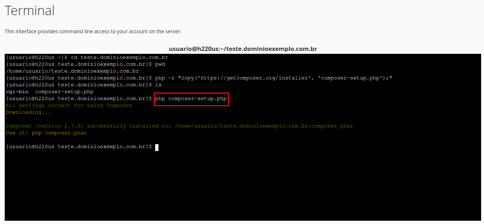Click the cgi-bin directory name
The image size is (484, 224).
(x=17, y=92)
